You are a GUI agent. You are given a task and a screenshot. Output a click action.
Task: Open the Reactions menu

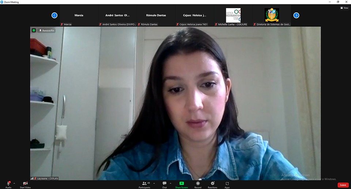[x=212, y=183]
